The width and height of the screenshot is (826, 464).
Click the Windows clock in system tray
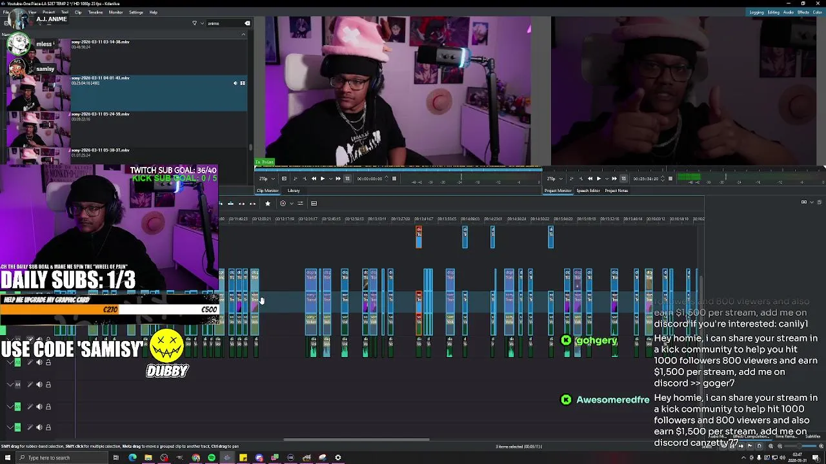[797, 458]
